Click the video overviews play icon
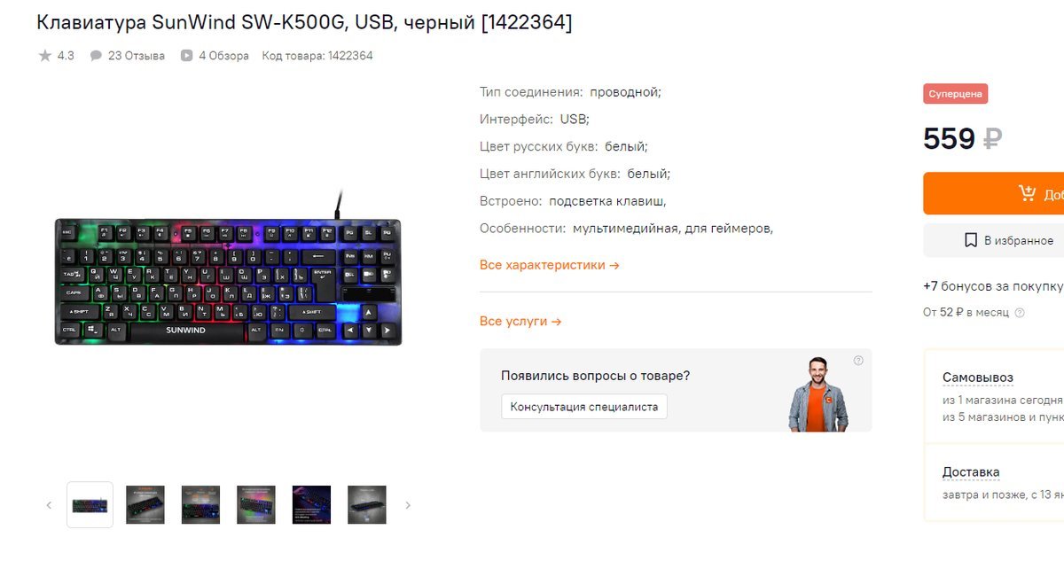This screenshot has width=1064, height=576. click(187, 56)
